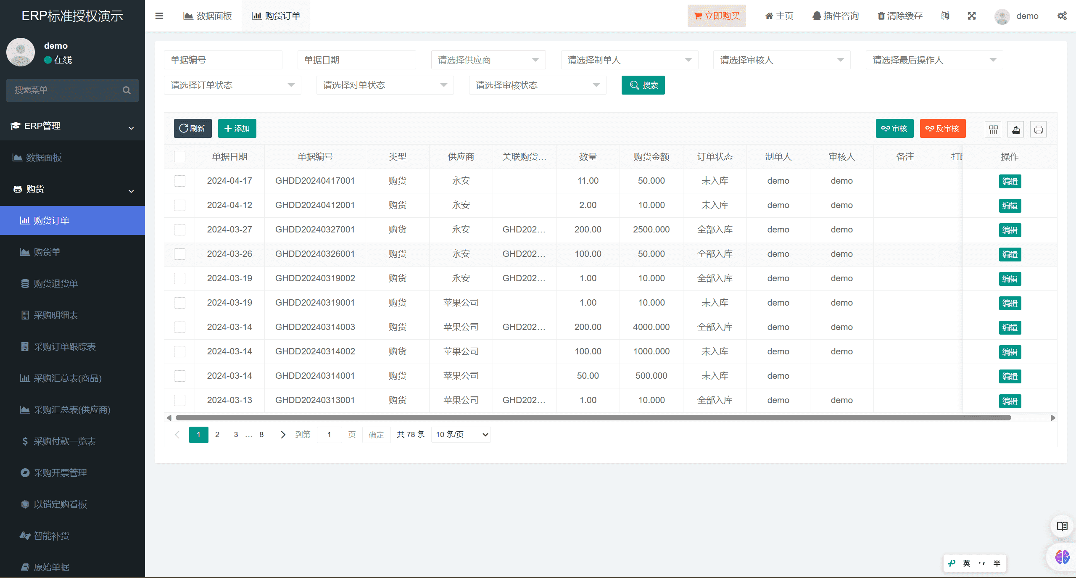The height and width of the screenshot is (578, 1076).
Task: Click the demo user avatar in header
Action: [x=1002, y=16]
